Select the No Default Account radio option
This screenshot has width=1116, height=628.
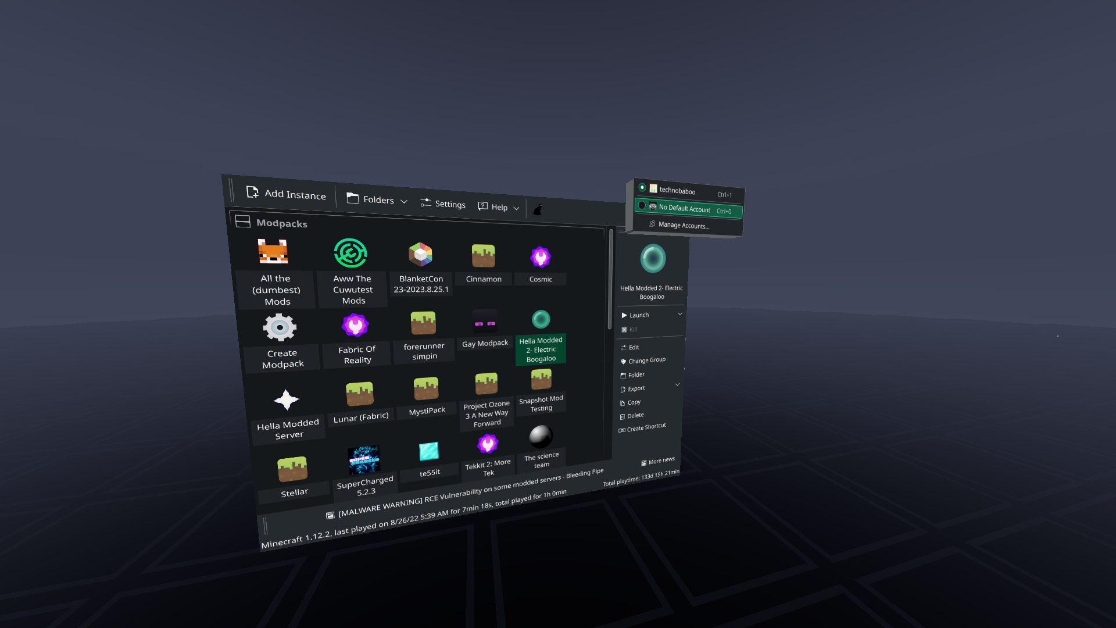642,205
